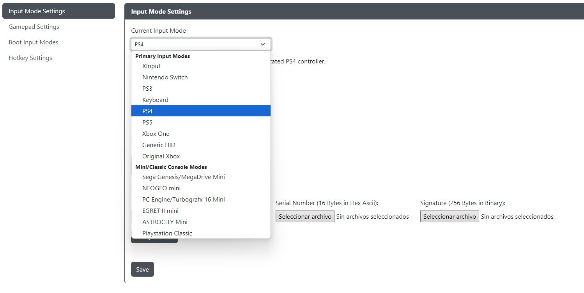Select Xbox One from dropdown list

click(x=201, y=133)
